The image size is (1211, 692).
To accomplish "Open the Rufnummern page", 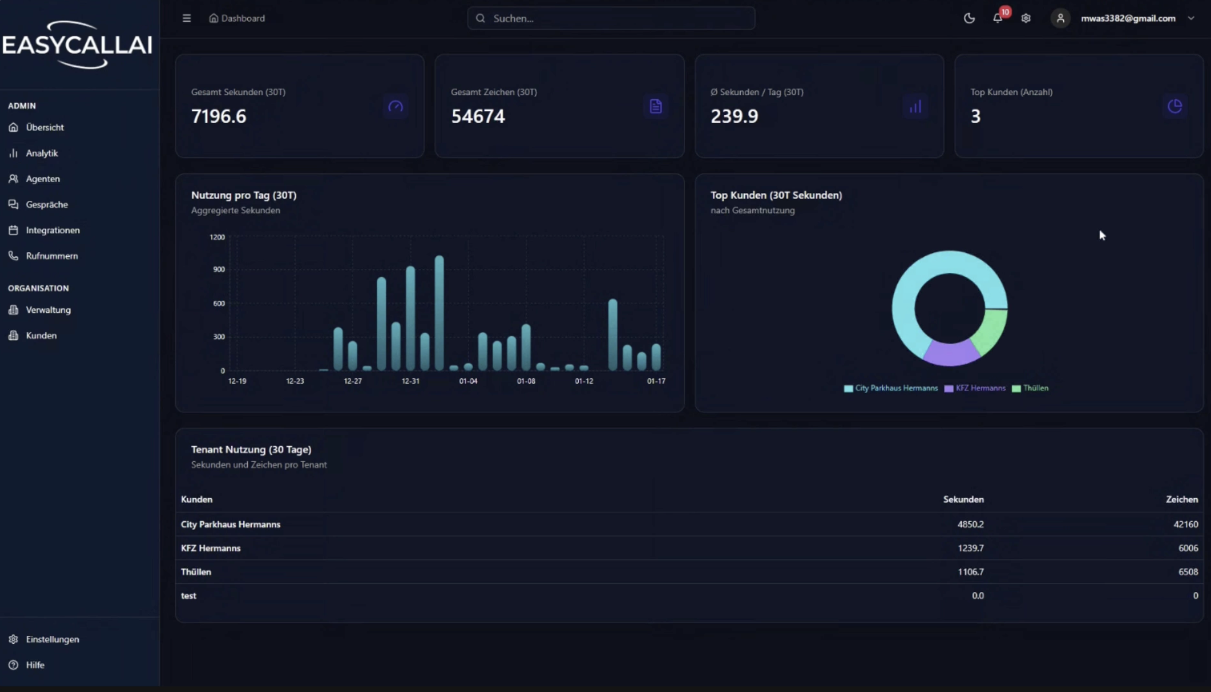I will pyautogui.click(x=51, y=256).
